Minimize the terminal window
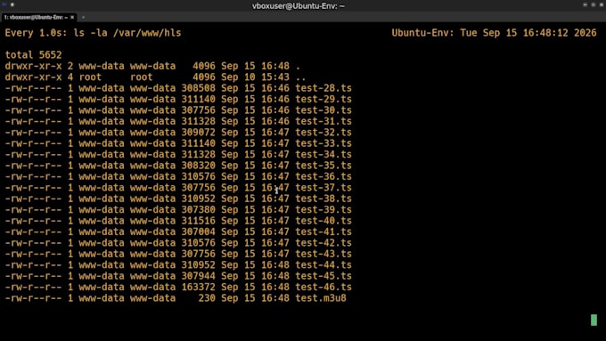This screenshot has width=606, height=341. point(586,5)
